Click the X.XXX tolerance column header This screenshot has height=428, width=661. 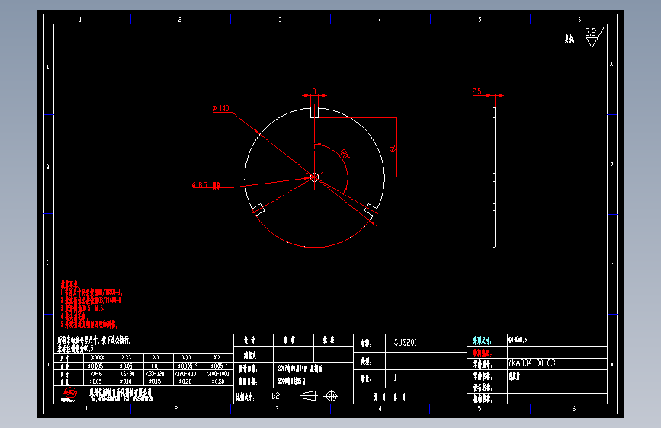(x=98, y=358)
